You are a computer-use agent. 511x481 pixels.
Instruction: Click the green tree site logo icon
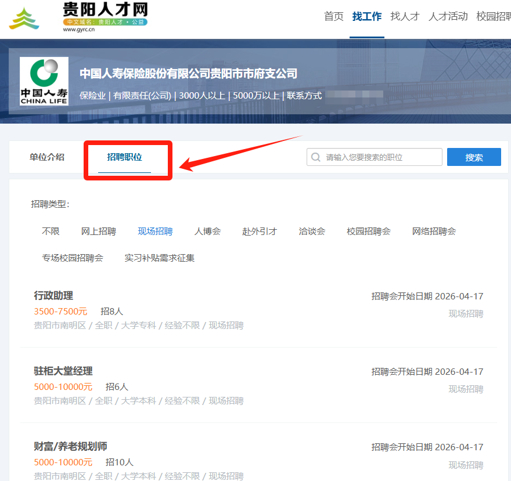coord(24,19)
